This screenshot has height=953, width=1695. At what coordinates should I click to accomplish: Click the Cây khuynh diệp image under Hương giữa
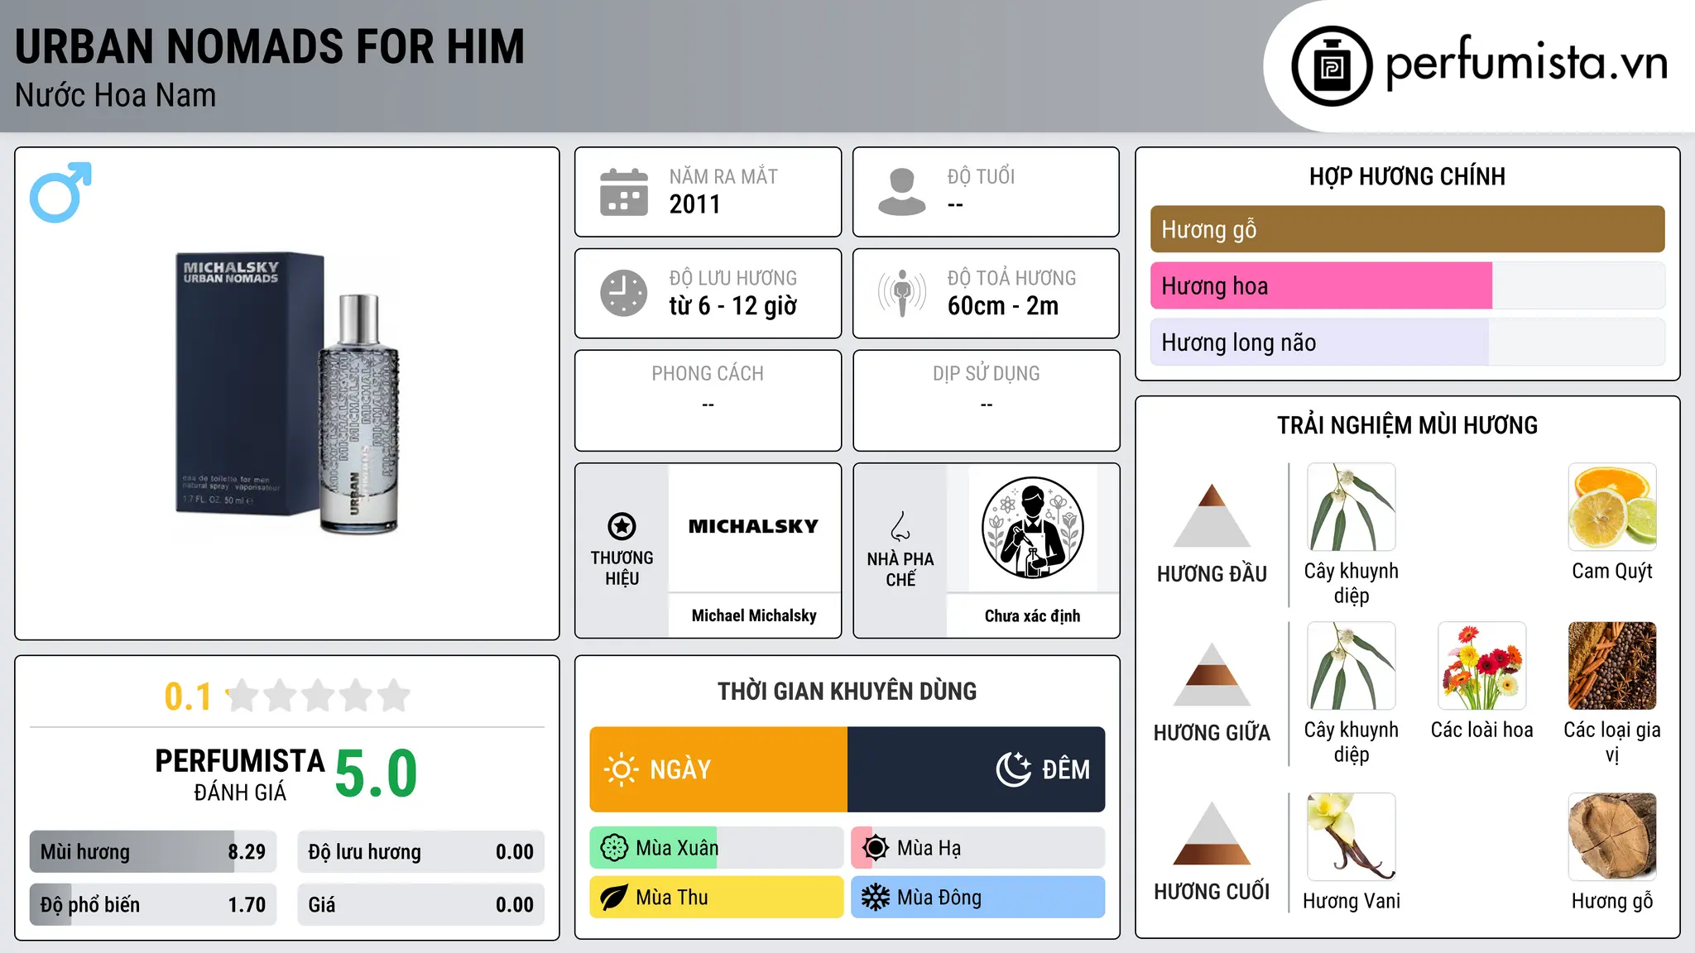pyautogui.click(x=1352, y=666)
